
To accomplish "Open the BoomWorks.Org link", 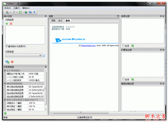I will coord(88,45).
